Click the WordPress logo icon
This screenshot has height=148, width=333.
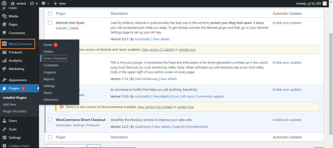click(x=4, y=3)
